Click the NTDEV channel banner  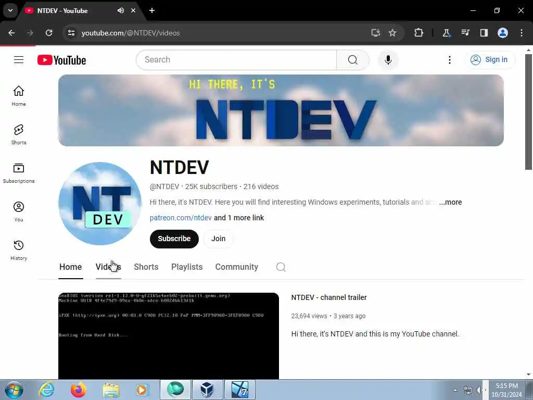pos(281,110)
